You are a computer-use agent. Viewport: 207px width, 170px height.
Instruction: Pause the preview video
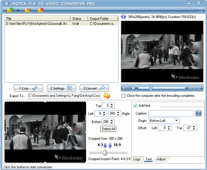click(129, 88)
